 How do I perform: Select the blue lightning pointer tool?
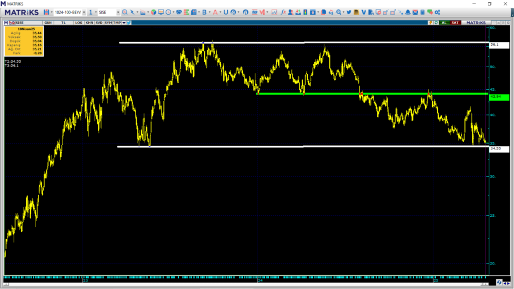[132, 12]
